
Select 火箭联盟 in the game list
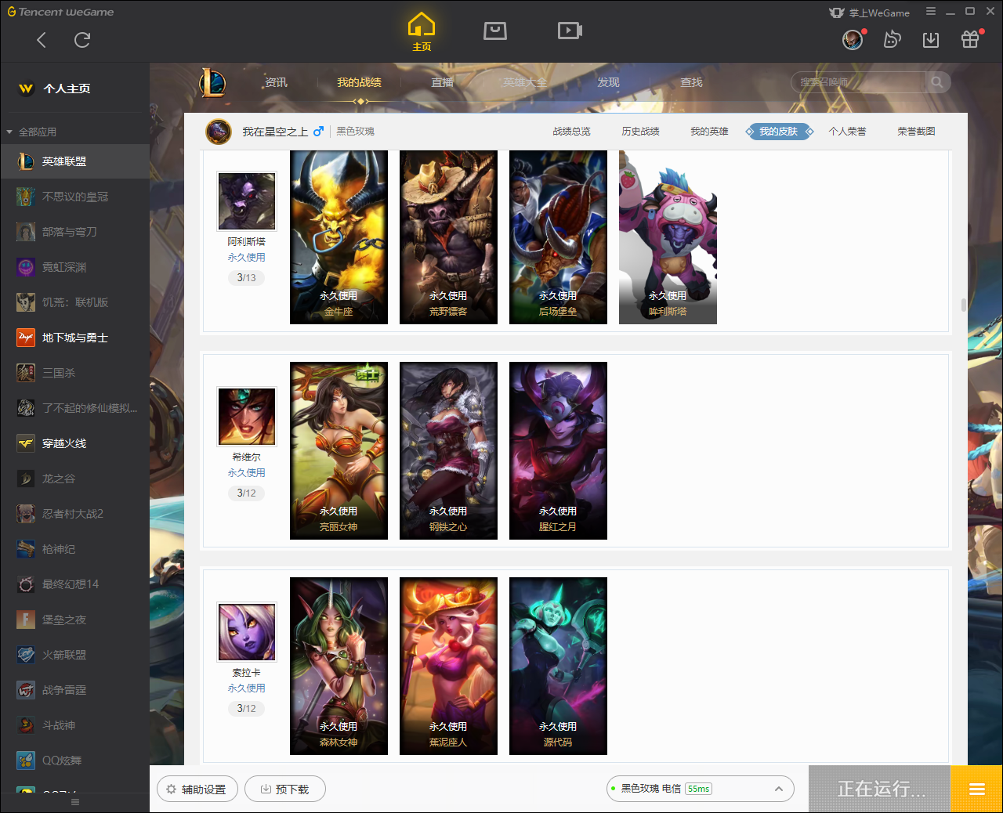coord(74,655)
